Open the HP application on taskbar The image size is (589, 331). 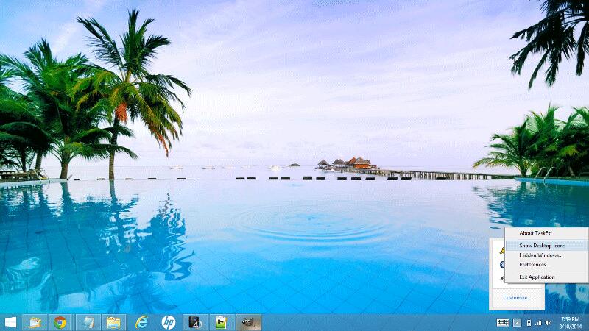click(168, 322)
